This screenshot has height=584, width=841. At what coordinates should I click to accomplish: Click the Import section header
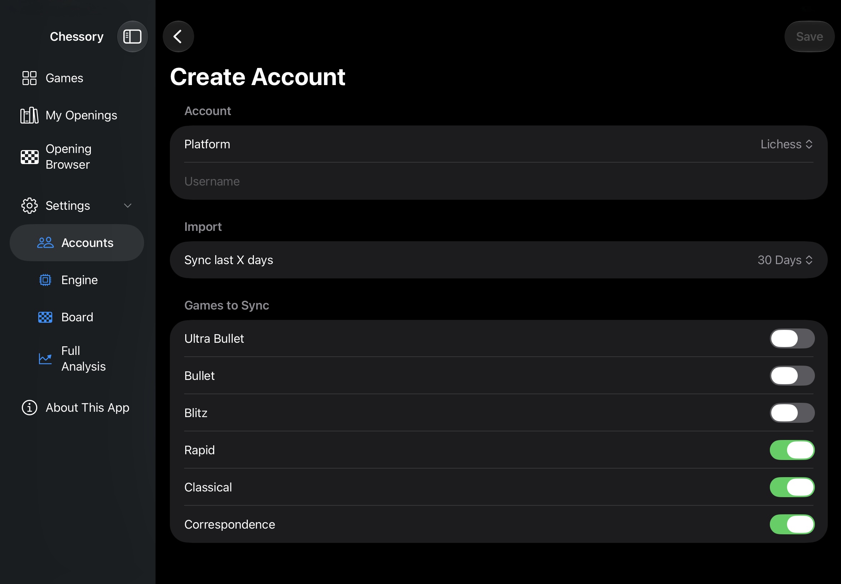point(203,227)
